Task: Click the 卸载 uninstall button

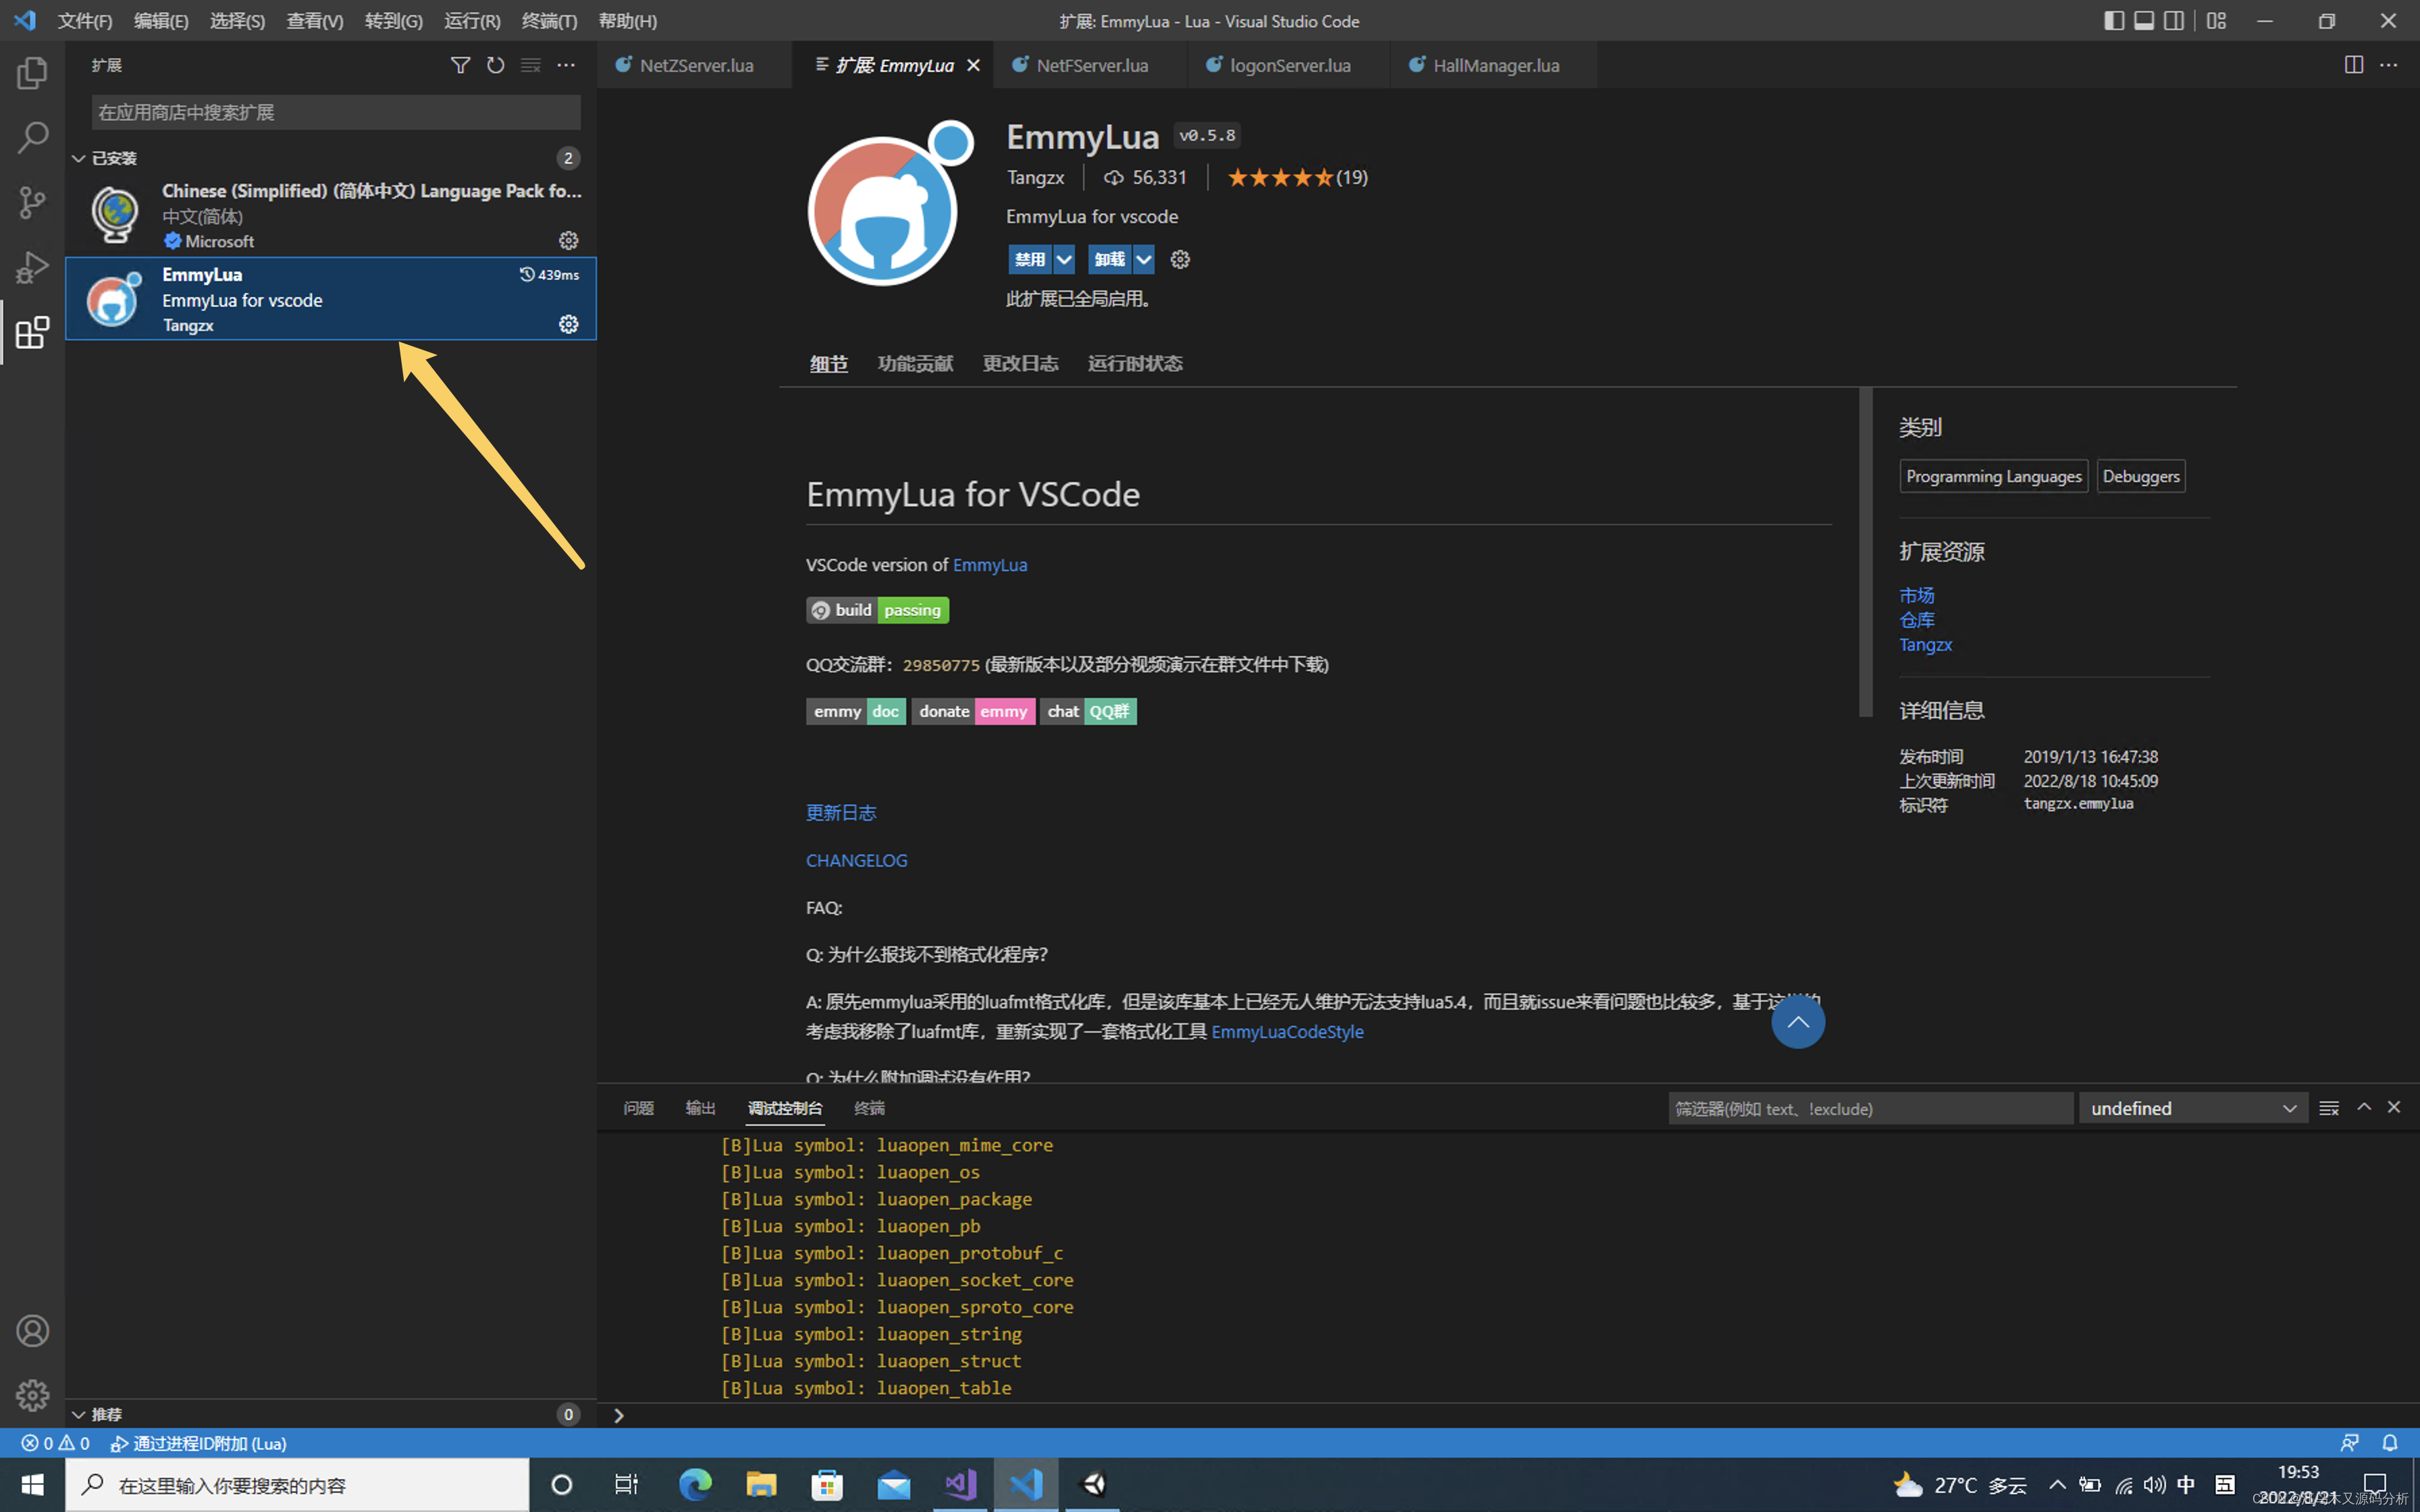Action: [x=1109, y=260]
